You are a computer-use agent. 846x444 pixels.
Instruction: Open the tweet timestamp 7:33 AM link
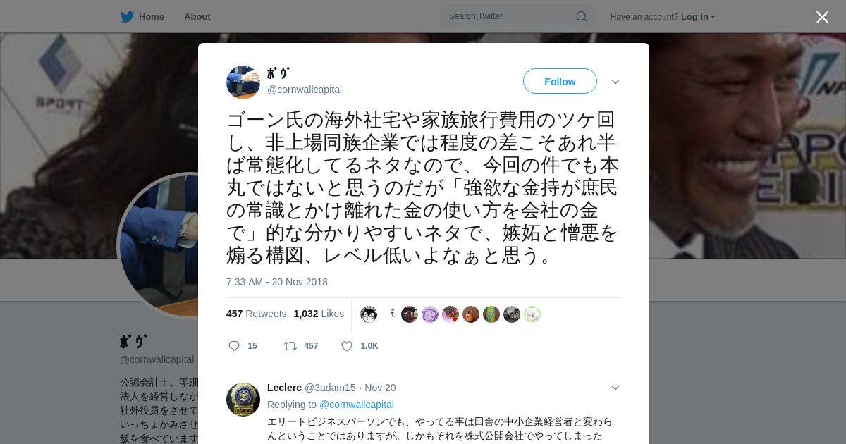(277, 282)
